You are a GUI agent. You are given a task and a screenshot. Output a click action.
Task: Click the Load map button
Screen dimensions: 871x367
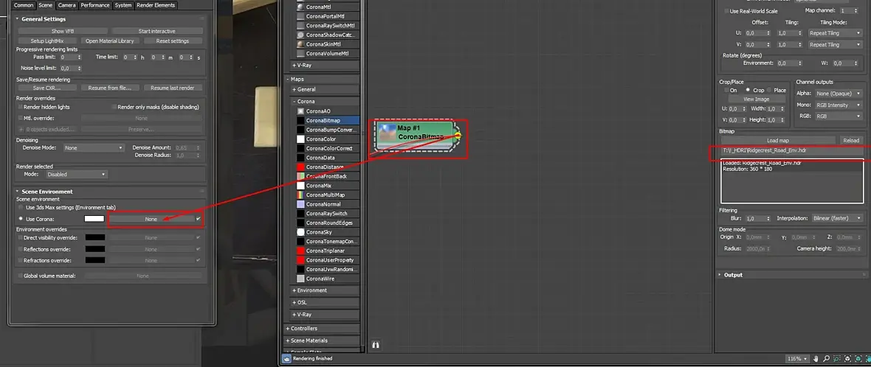pos(778,140)
